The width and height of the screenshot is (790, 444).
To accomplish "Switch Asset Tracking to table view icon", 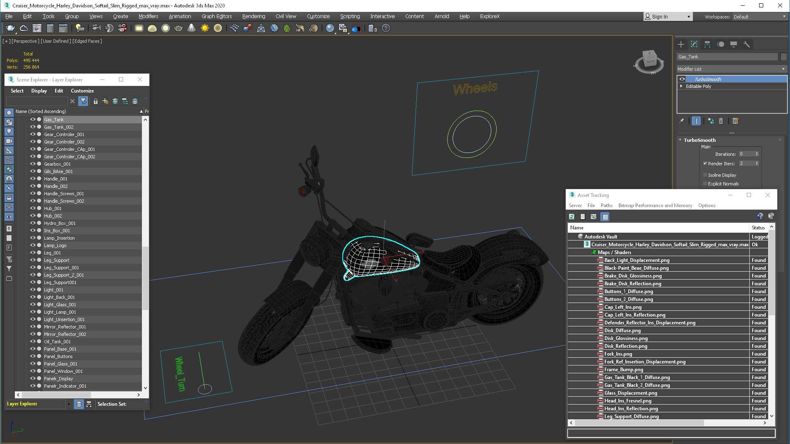I will point(605,217).
